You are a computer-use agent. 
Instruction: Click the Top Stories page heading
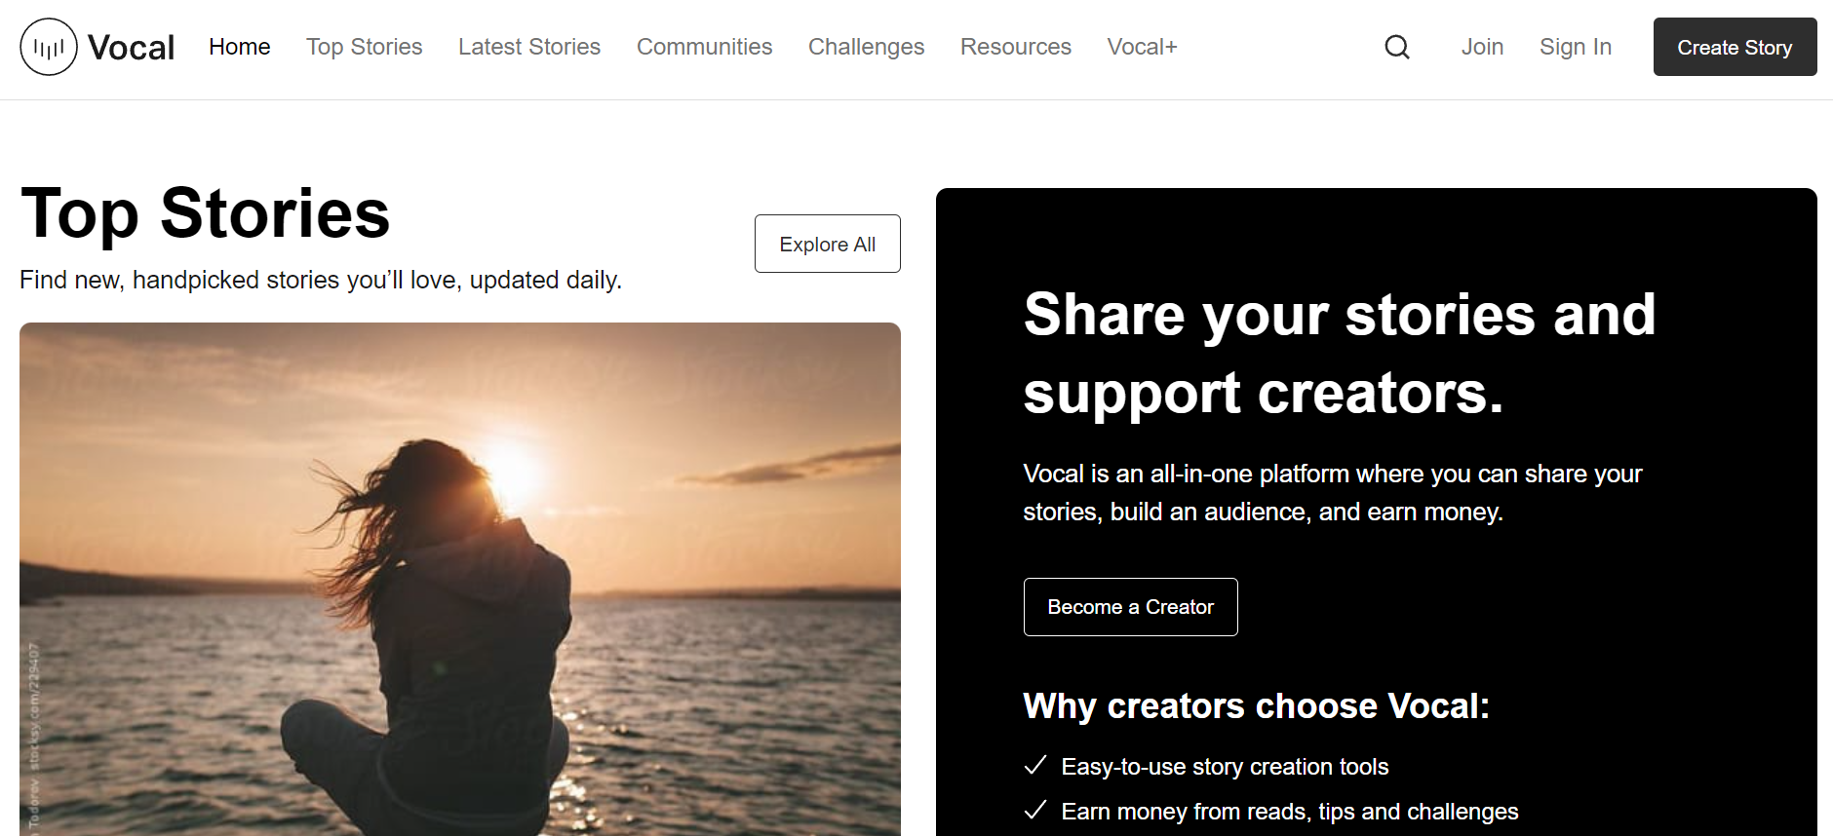206,213
